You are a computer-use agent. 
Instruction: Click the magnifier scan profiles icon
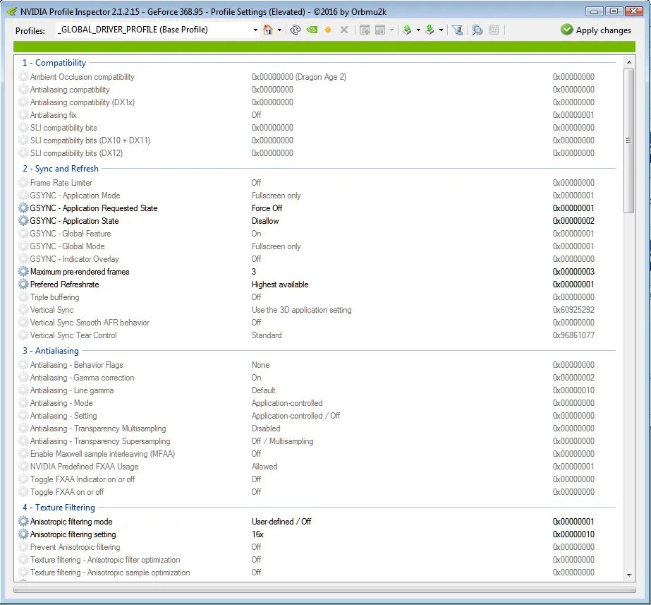477,30
